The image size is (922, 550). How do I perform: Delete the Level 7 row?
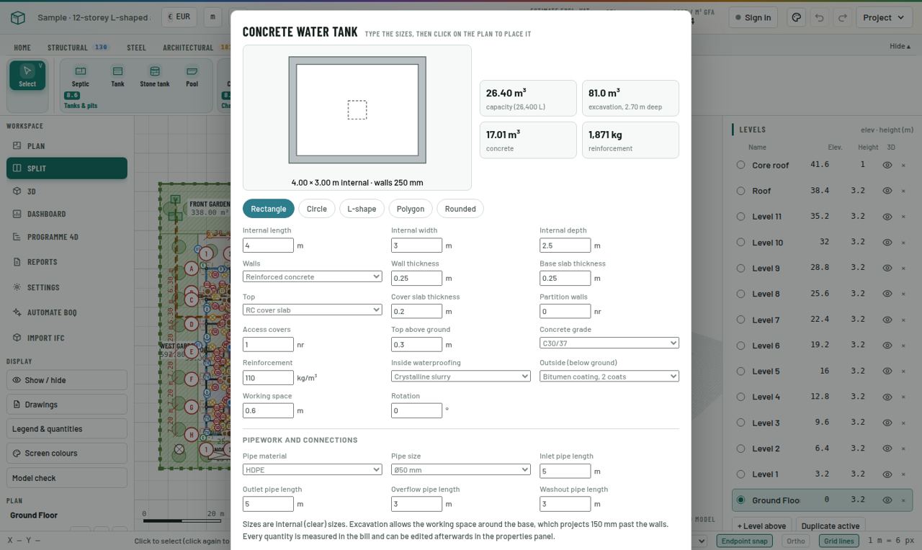click(x=903, y=320)
